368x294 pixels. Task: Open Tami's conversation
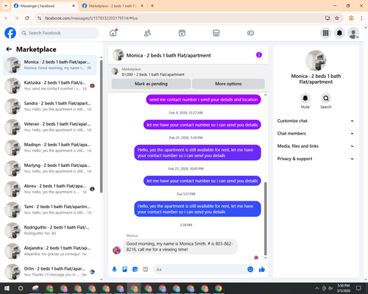coord(49,209)
